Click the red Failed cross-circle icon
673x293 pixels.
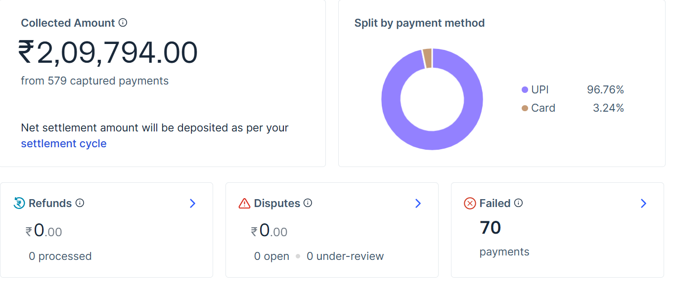coord(470,203)
